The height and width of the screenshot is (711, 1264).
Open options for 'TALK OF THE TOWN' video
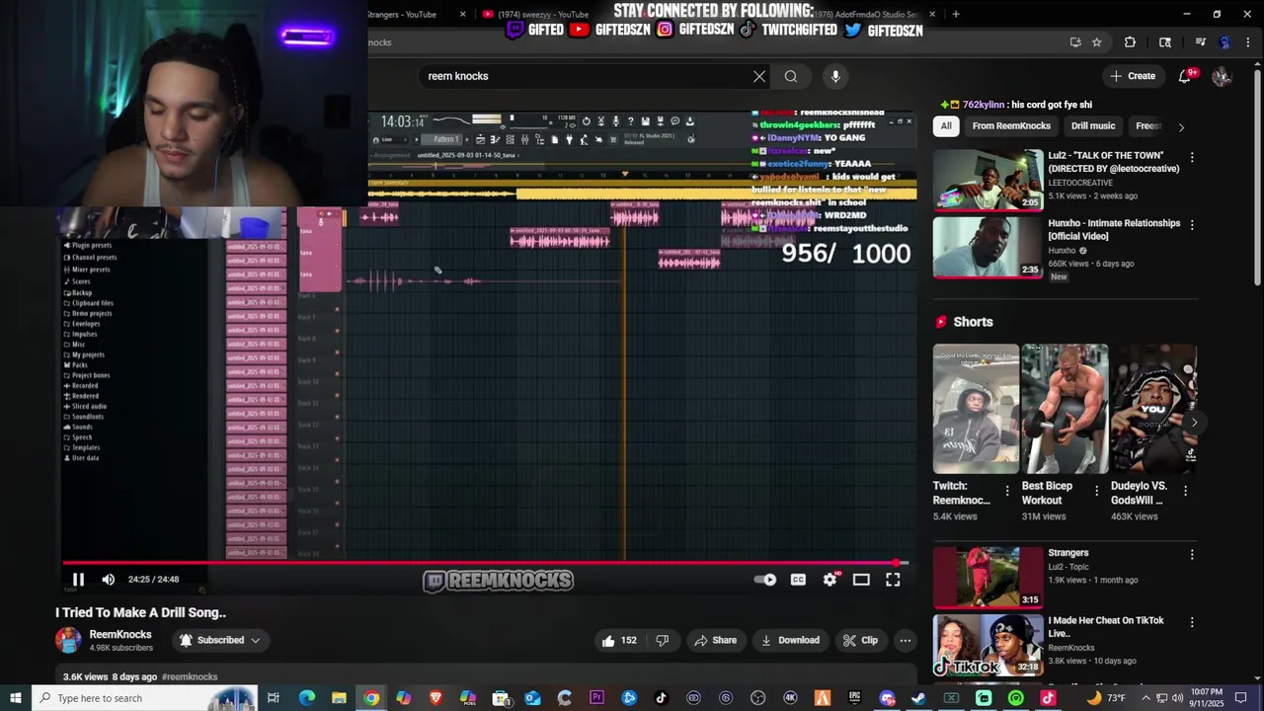point(1192,157)
